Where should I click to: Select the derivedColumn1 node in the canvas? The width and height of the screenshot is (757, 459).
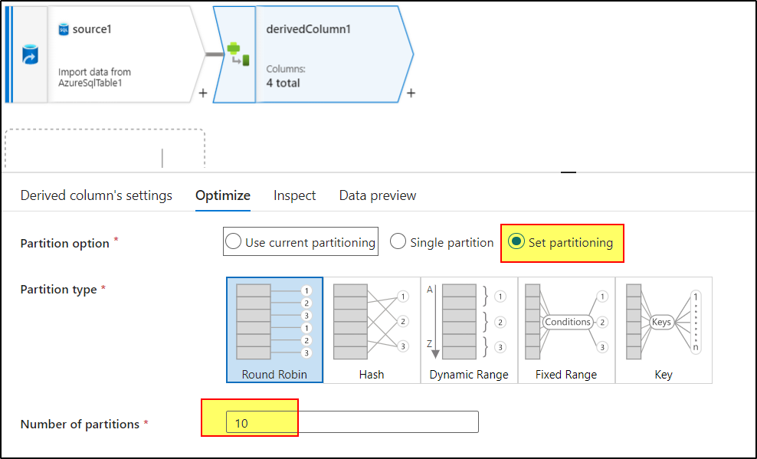pyautogui.click(x=322, y=54)
